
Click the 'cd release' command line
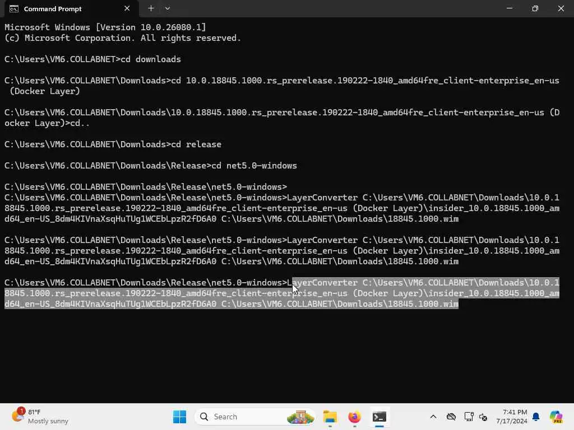tap(113, 144)
